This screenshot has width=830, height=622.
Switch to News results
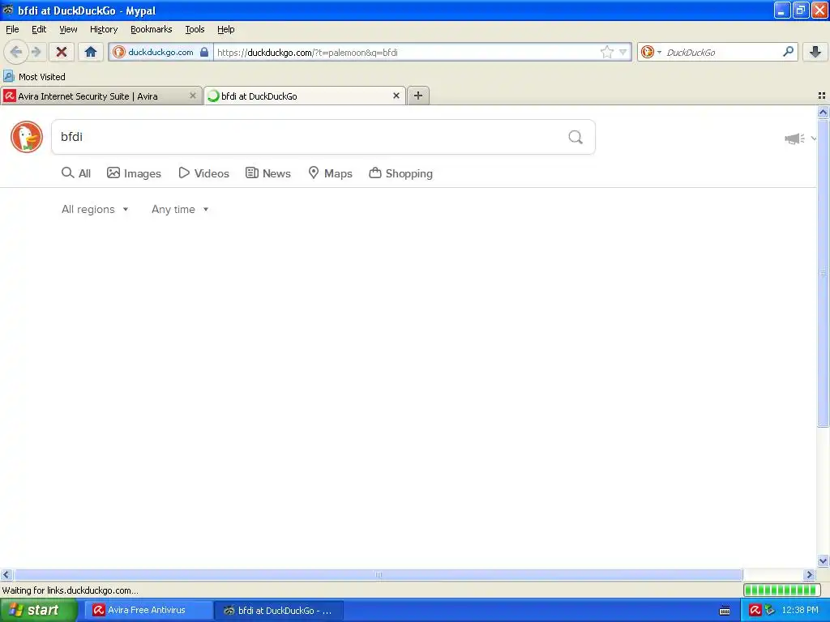(x=267, y=173)
